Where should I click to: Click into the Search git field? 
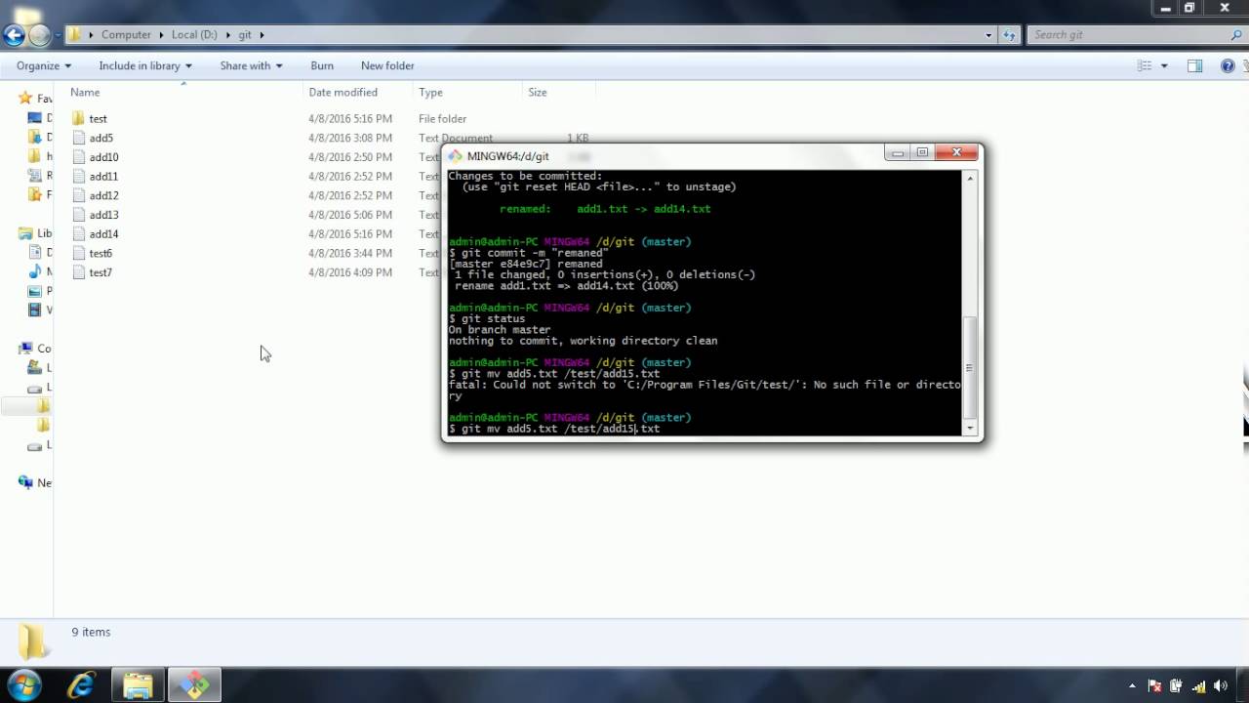(1128, 35)
